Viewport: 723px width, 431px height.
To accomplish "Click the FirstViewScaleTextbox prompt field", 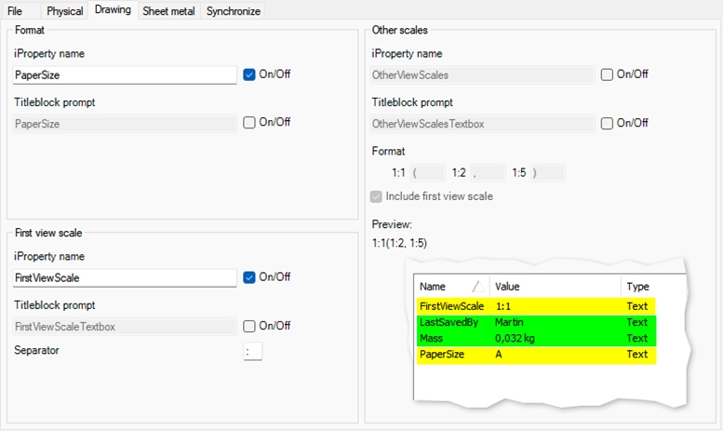I will [x=125, y=326].
